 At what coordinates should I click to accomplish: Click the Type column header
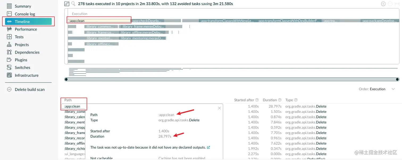(x=289, y=100)
